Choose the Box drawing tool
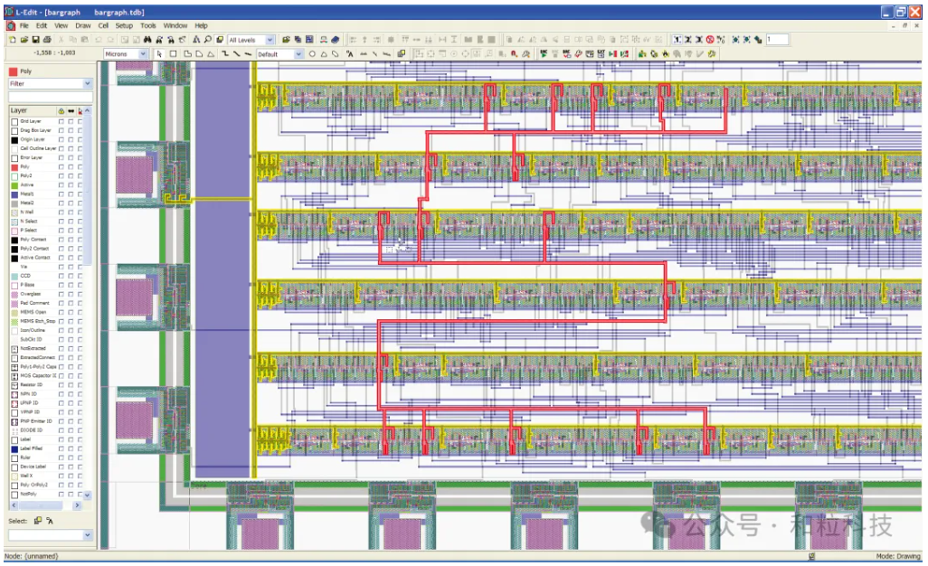928x566 pixels. (x=173, y=54)
